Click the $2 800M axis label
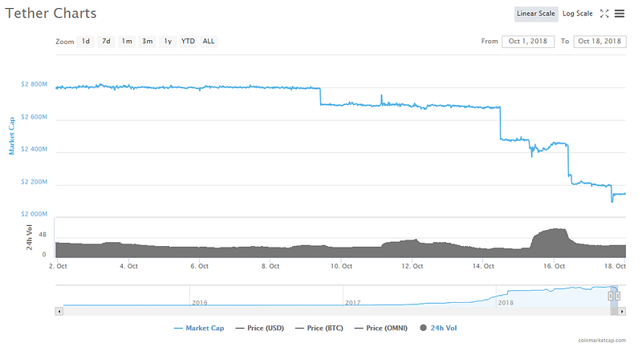This screenshot has width=642, height=355. pyautogui.click(x=34, y=84)
